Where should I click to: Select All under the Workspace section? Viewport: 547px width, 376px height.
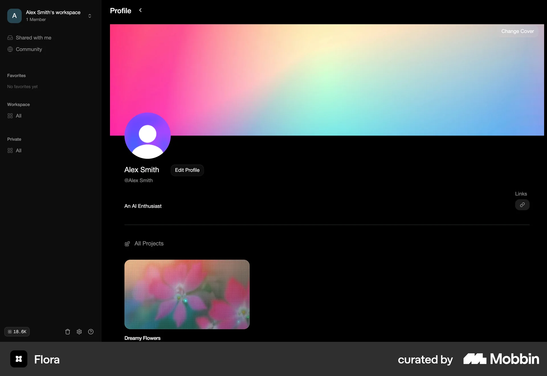click(18, 116)
